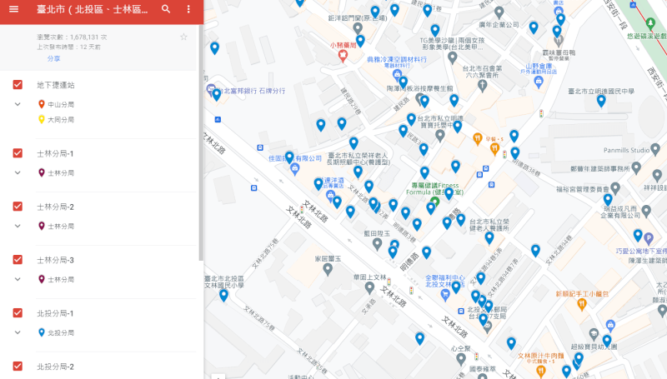
Task: Click the 家居暖玉 place marker
Action: click(328, 269)
